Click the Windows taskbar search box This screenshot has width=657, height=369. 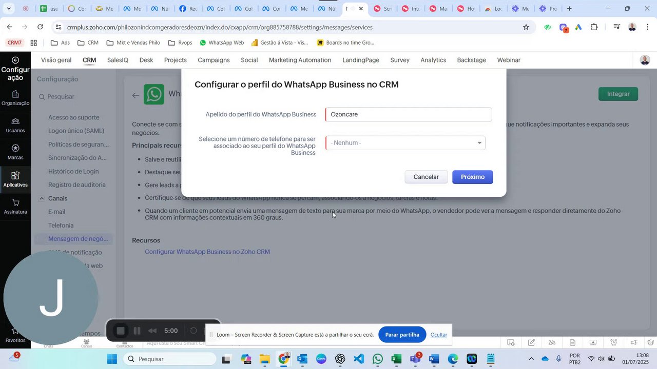coord(171,359)
